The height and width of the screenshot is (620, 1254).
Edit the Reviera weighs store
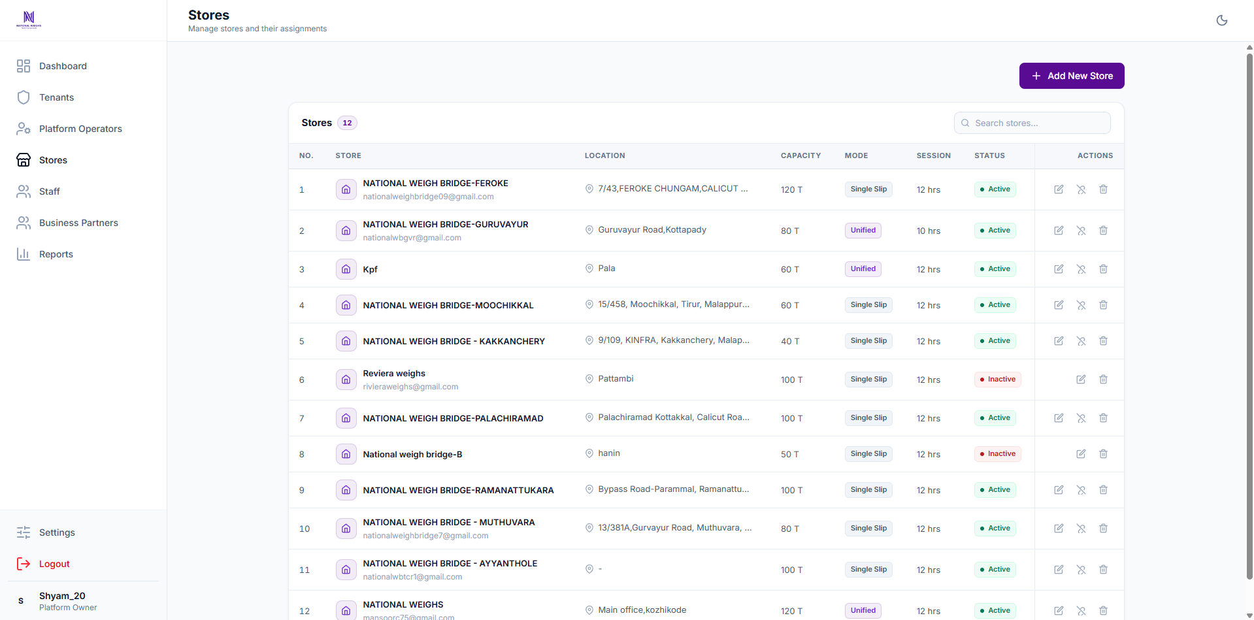[1081, 380]
